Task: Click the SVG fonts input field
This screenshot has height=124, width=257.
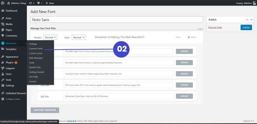Action: (118, 85)
